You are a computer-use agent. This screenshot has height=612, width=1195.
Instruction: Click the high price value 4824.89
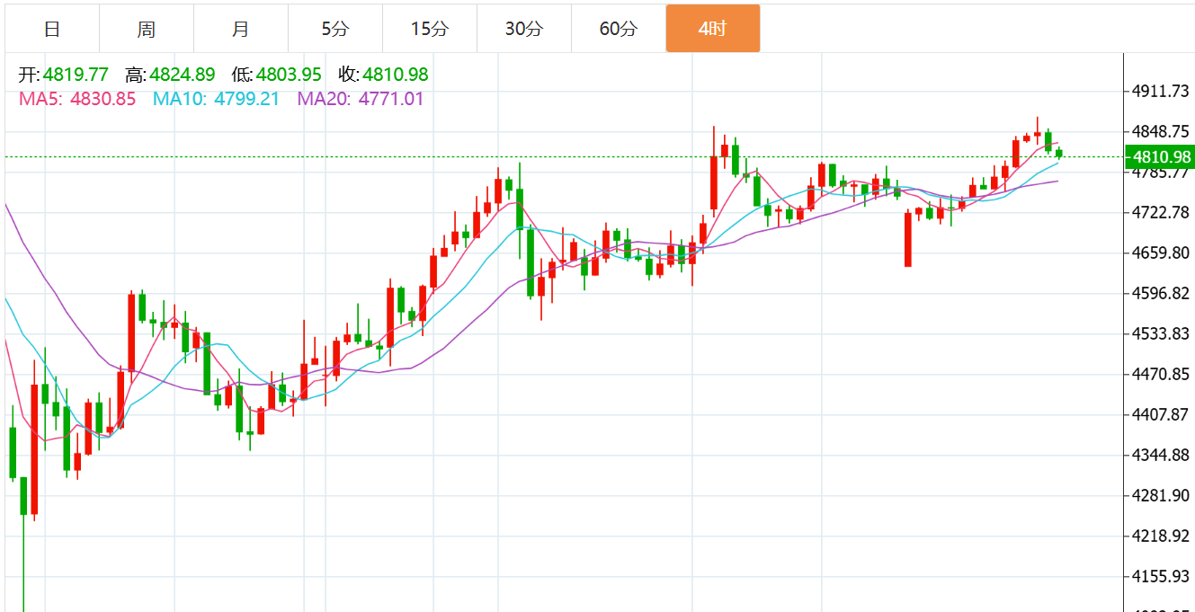tap(183, 75)
